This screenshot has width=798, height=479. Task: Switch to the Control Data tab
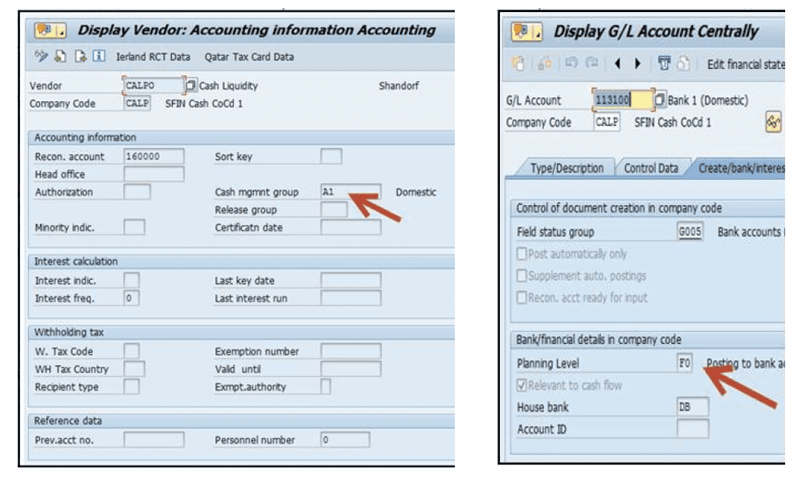coord(653,169)
